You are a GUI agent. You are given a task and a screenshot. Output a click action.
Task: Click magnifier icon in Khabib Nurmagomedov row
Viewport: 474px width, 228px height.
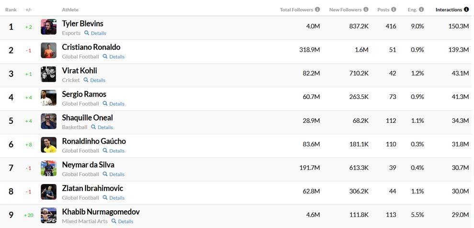[x=113, y=221]
